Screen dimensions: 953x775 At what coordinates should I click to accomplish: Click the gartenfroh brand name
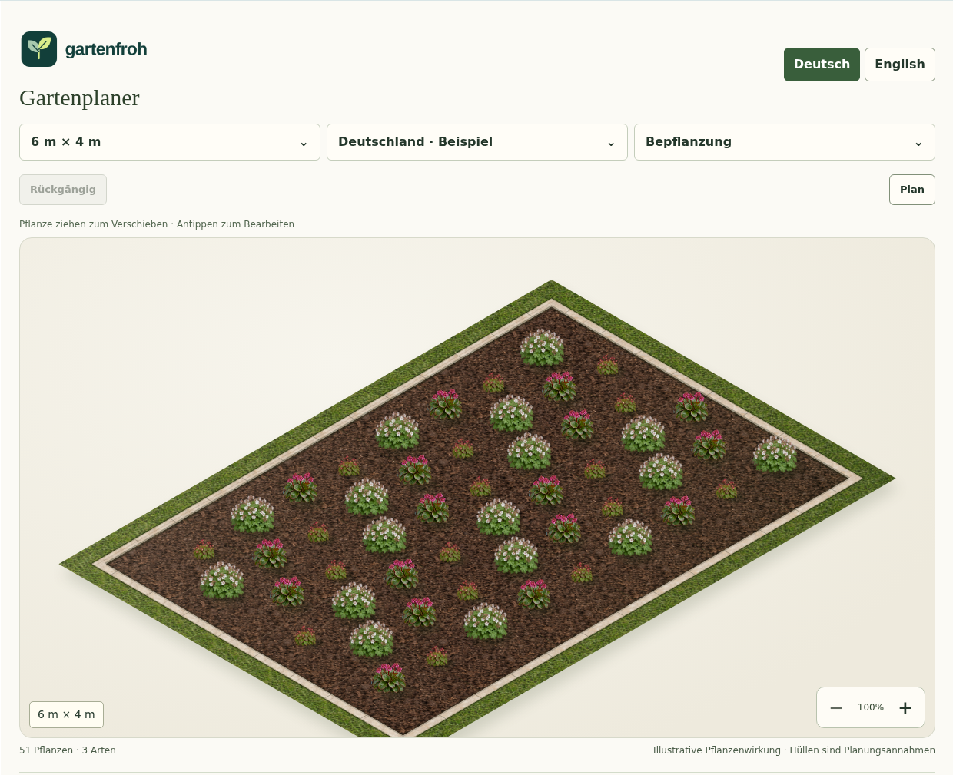(x=106, y=49)
